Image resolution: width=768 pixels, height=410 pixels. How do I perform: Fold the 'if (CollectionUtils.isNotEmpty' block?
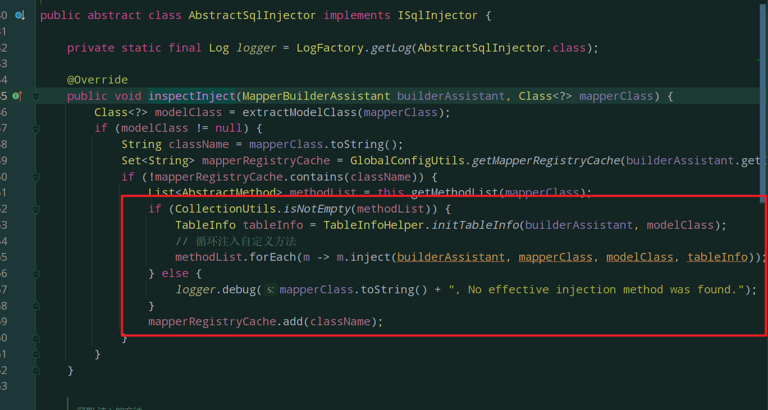tap(36, 210)
